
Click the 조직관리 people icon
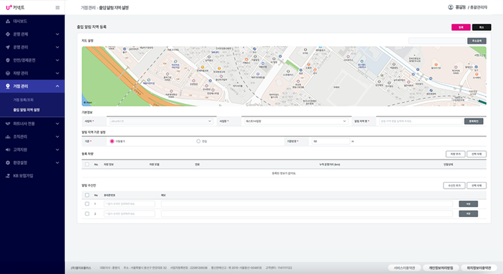[x=8, y=137]
